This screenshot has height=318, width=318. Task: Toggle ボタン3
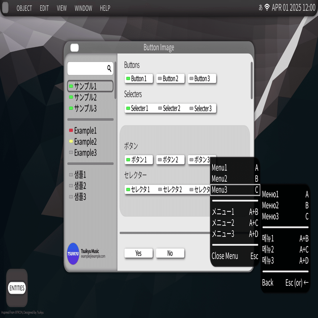199,160
